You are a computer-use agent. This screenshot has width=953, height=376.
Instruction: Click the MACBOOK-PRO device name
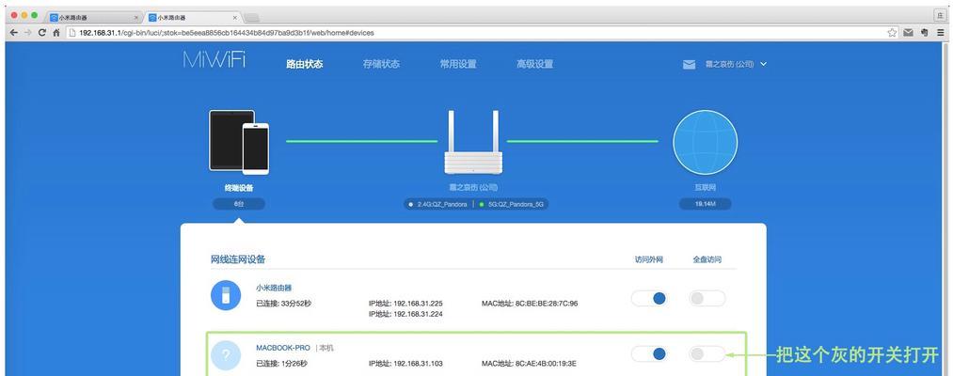point(282,348)
